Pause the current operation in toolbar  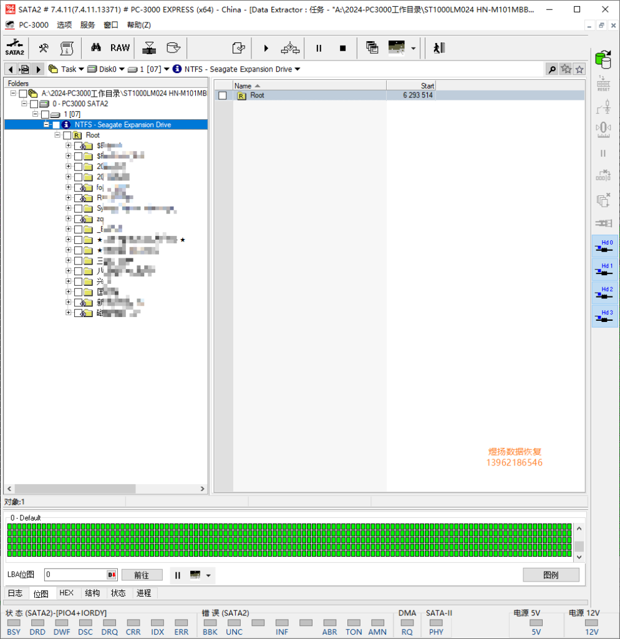click(319, 49)
